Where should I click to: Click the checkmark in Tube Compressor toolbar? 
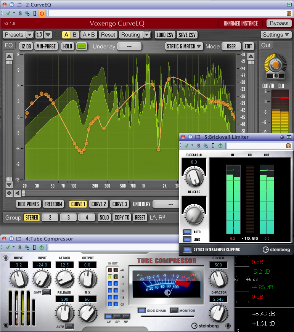click(8, 247)
